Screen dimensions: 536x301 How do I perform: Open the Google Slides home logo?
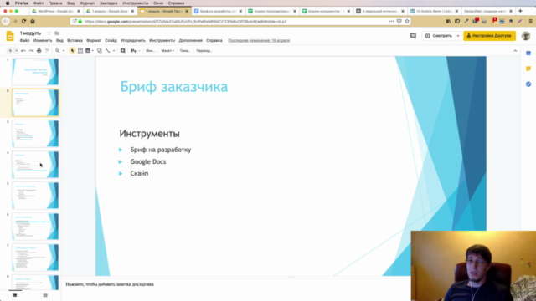[x=10, y=36]
